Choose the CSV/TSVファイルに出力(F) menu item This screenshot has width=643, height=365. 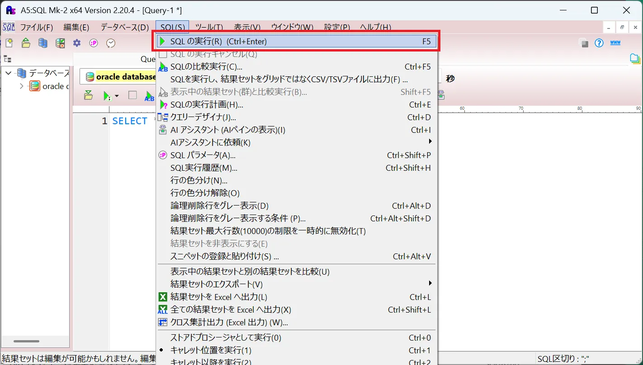(x=296, y=79)
